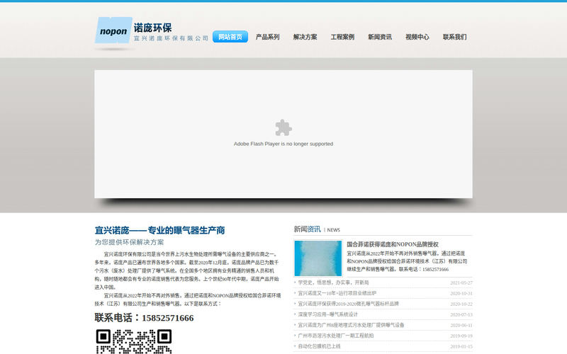Click the news summary paragraph beside the thumbnail
Image resolution: width=567 pixels, height=354 pixels.
point(407,261)
